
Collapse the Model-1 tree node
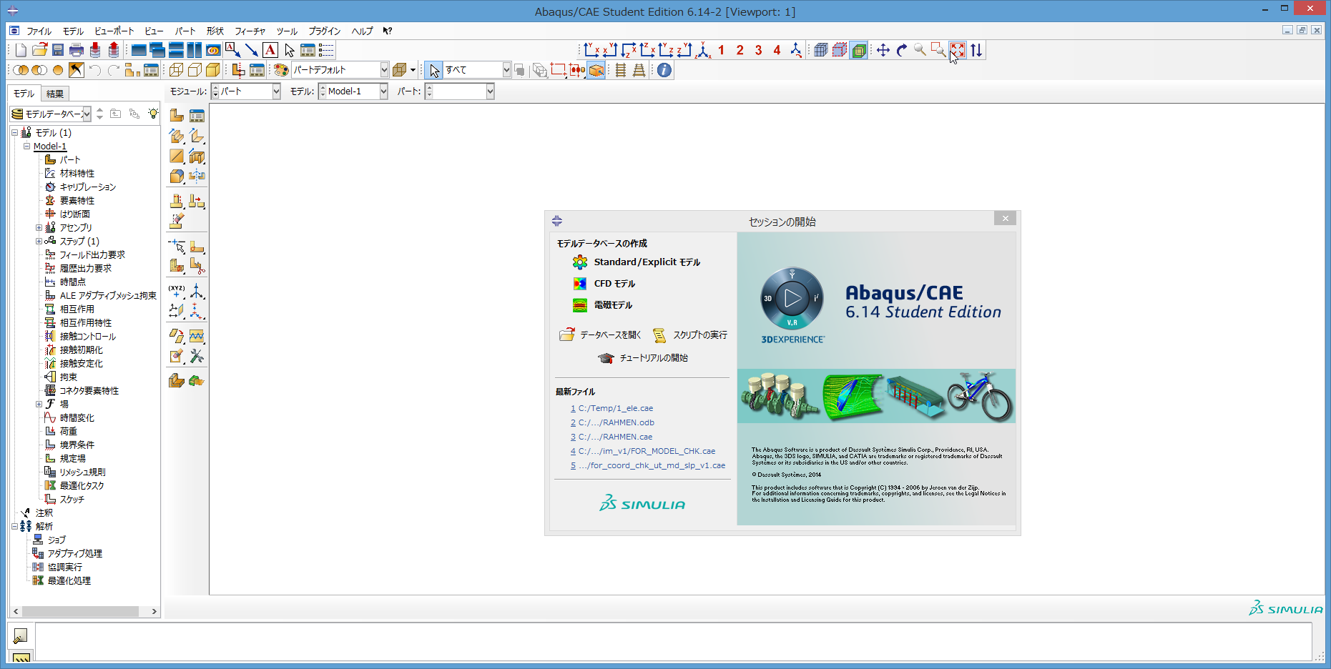27,147
